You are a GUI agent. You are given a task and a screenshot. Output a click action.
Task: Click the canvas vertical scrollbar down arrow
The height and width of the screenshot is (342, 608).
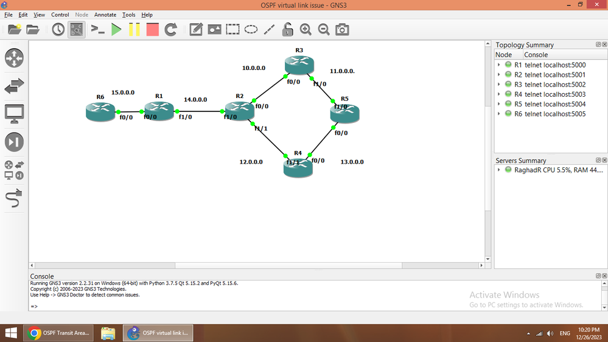[x=487, y=259]
